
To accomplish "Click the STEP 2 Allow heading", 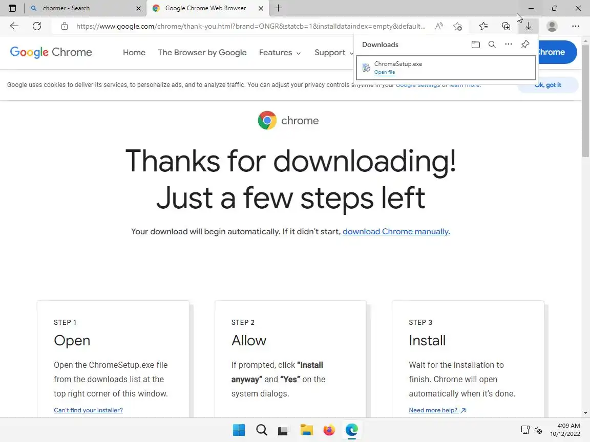I will (x=249, y=341).
